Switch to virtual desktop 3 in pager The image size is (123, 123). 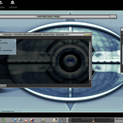(x=64, y=119)
